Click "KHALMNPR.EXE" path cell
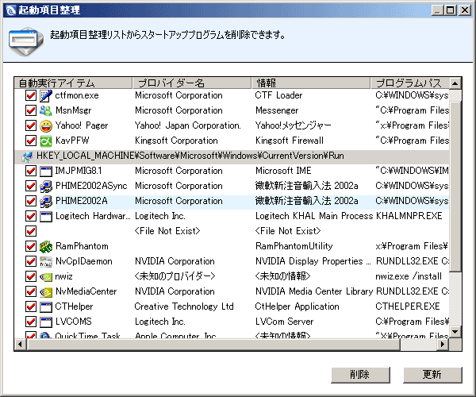The width and height of the screenshot is (476, 397). 409,216
